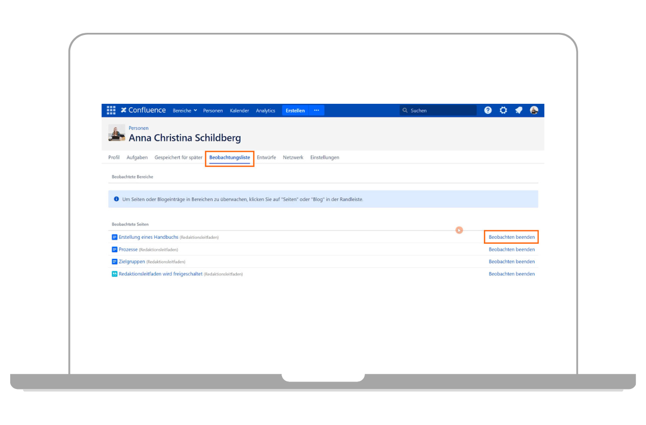
Task: Click the three-dots button beside Erstellen
Action: (x=317, y=110)
